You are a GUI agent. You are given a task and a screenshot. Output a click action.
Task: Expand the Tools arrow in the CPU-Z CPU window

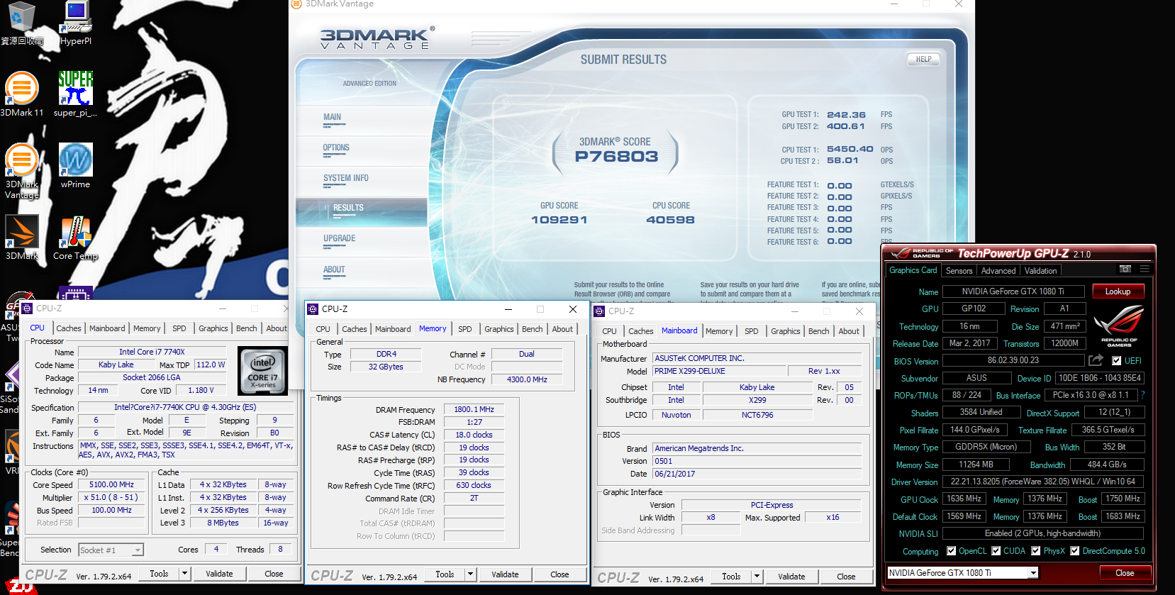point(185,574)
